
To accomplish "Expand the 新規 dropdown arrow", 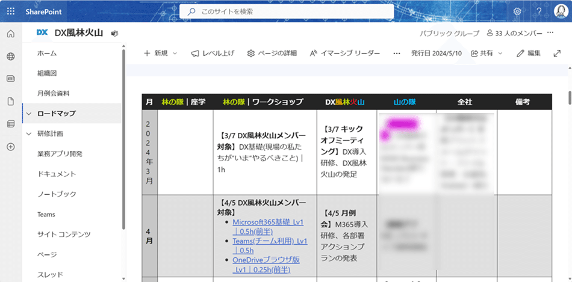I will (x=175, y=53).
